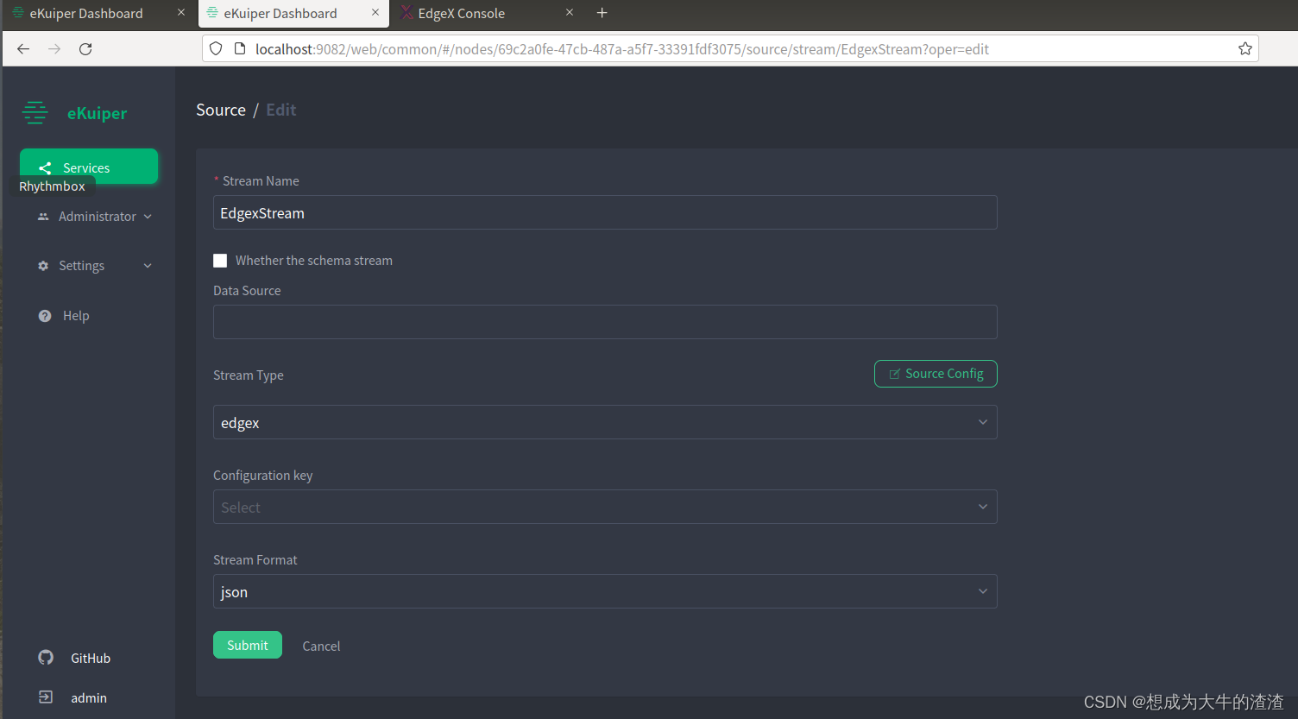
Task: Open the Configuration key Select dropdown
Action: click(x=605, y=507)
